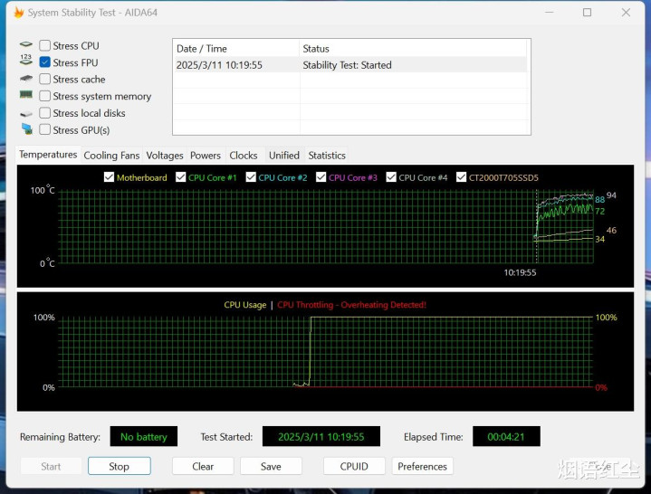
Task: Click the 88 temperature reading on graph
Action: click(x=599, y=200)
